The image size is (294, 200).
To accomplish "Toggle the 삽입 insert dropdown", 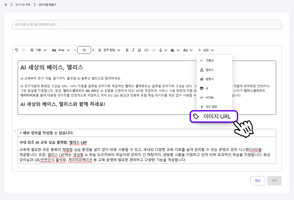I will [206, 50].
